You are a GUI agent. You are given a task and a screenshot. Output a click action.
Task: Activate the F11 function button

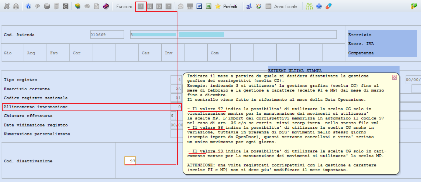(x=168, y=6)
